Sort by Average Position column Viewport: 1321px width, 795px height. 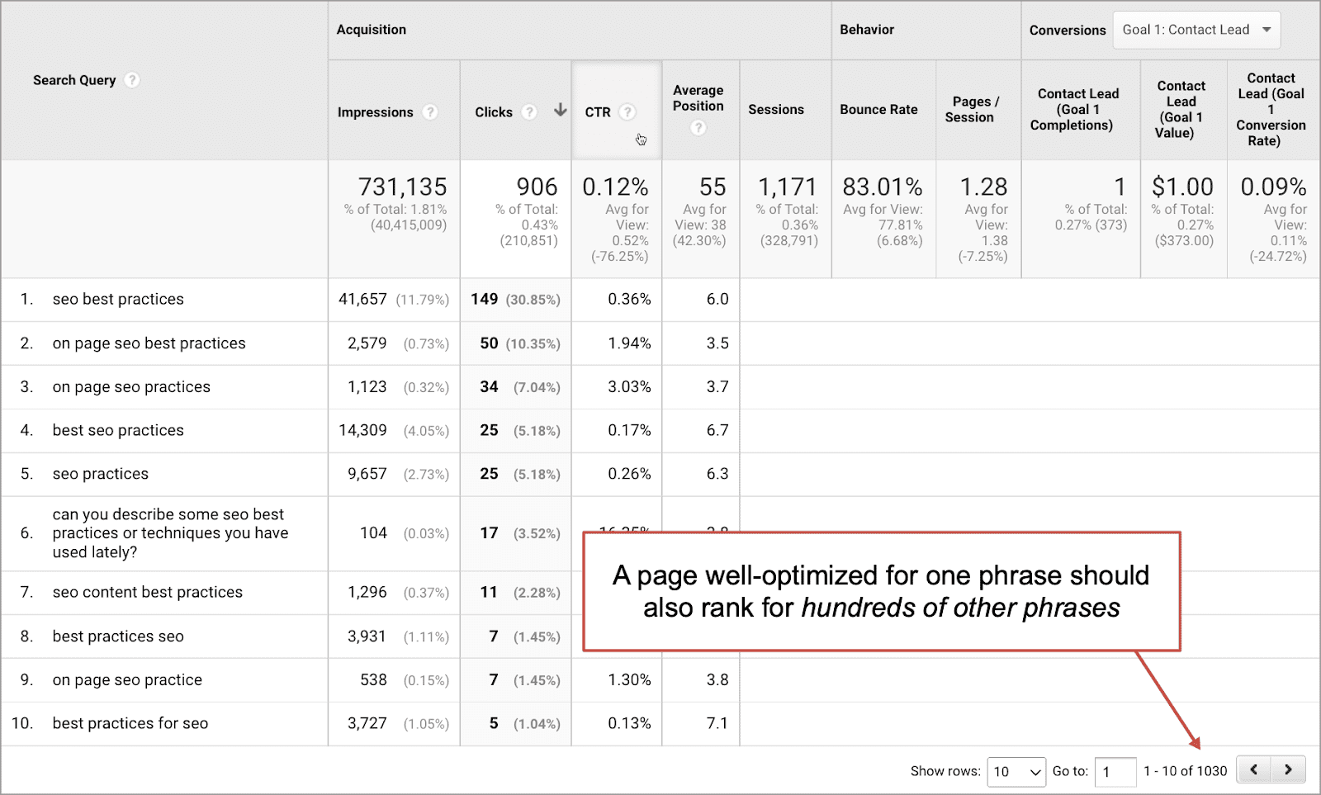pyautogui.click(x=698, y=98)
